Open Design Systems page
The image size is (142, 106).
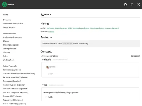tap(9, 27)
